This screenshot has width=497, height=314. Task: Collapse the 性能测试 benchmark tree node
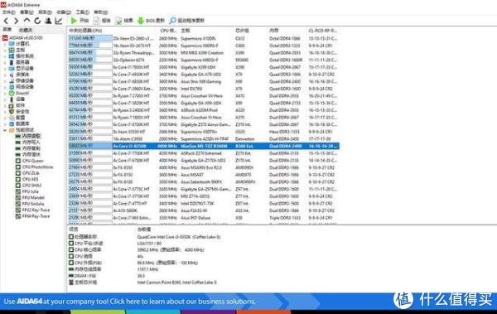click(5, 130)
